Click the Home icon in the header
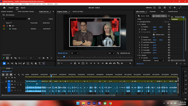 pyautogui.click(x=4, y=8)
